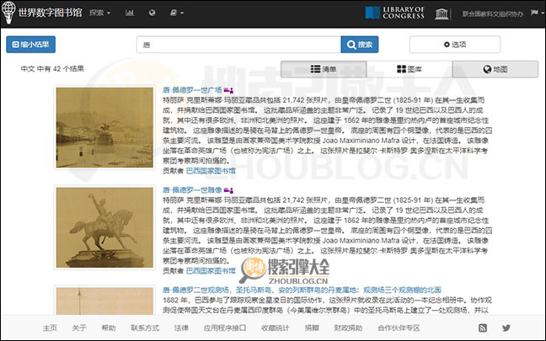The height and width of the screenshot is (341, 546).
Task: Open the 选项 options button
Action: pos(455,45)
